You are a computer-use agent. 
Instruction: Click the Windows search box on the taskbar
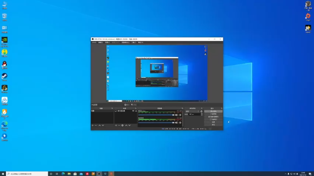tap(27, 174)
